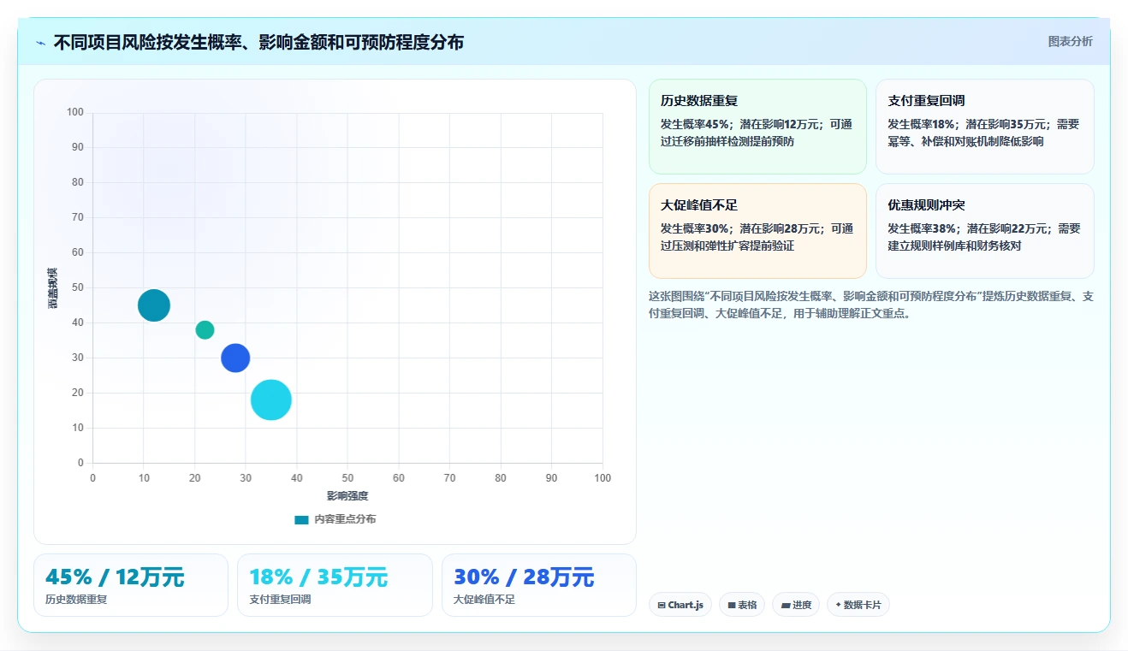Click 发生概率38% description text

pyautogui.click(x=983, y=237)
